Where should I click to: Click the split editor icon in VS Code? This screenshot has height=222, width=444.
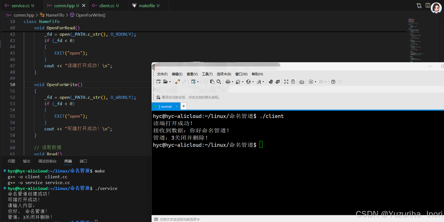tap(428, 5)
